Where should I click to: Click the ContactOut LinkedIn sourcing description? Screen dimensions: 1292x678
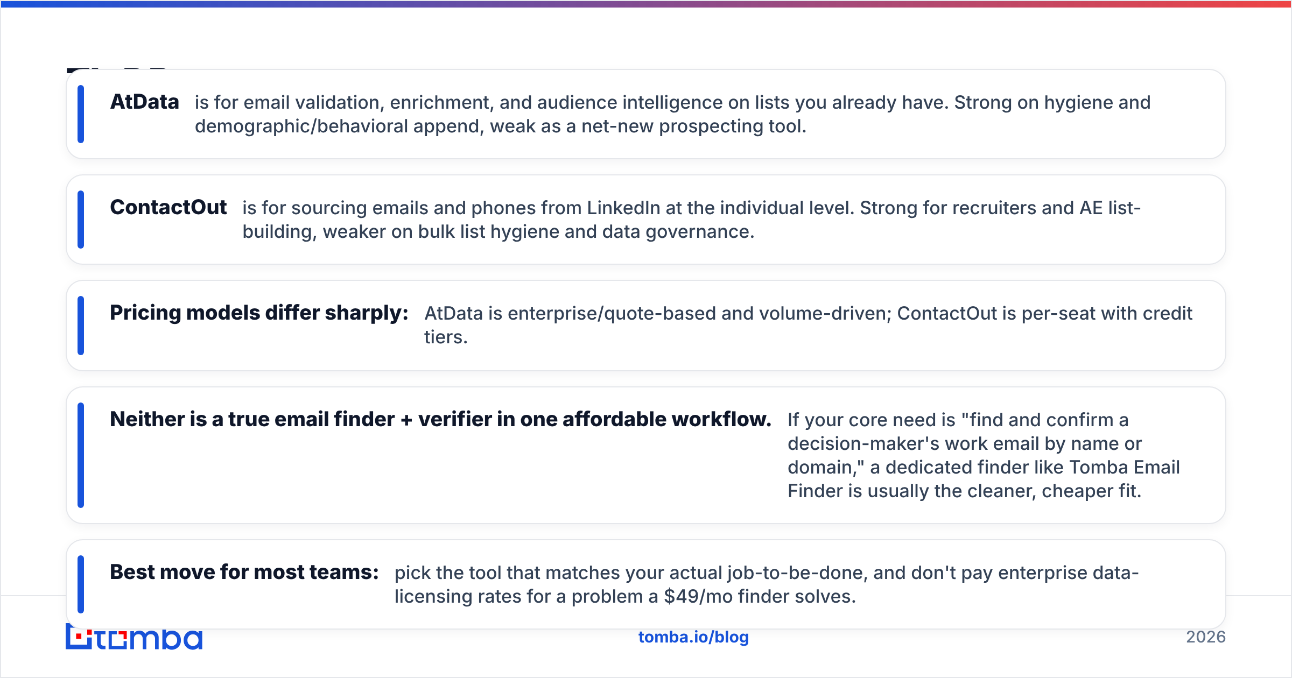[x=691, y=220]
